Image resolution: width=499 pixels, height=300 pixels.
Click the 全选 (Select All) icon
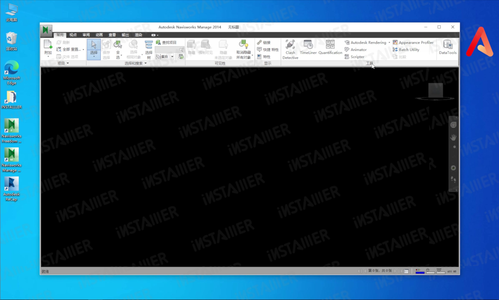point(118,44)
